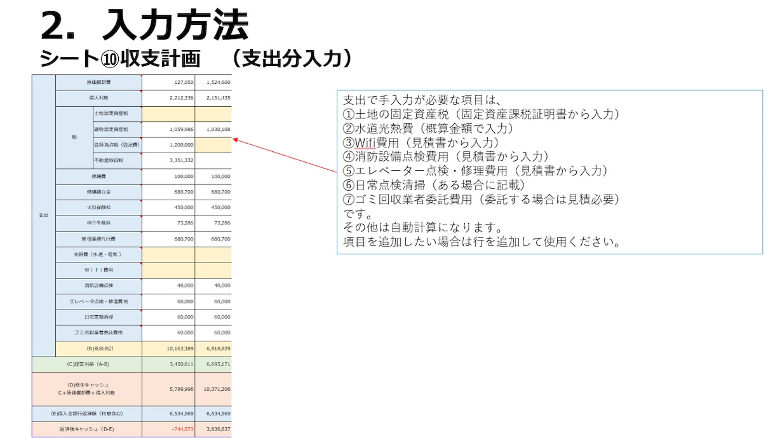This screenshot has width=775, height=438.
Task: Select the cell showing 10,371,206
Action: coord(213,389)
